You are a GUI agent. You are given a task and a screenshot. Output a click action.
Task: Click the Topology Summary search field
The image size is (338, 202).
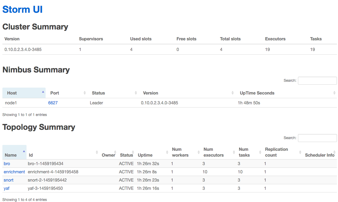point(317,138)
